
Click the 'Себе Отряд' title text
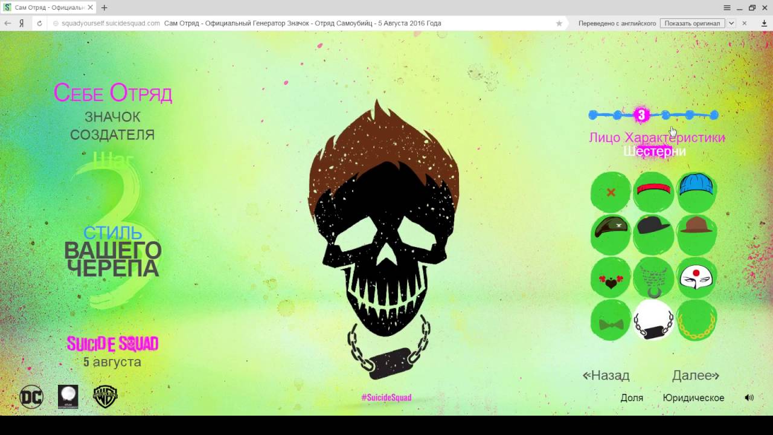(113, 93)
